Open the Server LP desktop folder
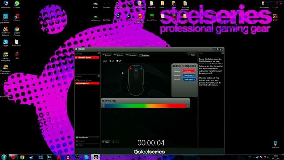 click(163, 5)
